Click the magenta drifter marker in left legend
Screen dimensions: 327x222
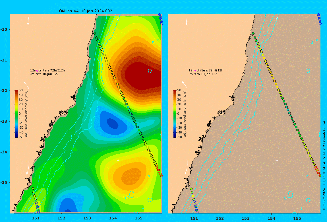36,71
